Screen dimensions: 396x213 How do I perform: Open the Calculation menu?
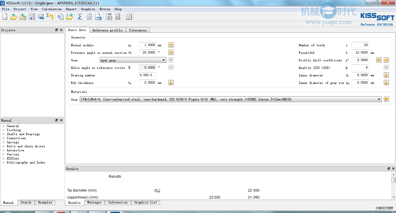(52, 9)
